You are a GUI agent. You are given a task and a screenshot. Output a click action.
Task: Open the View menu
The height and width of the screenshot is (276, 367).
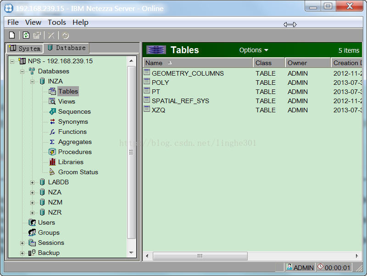pyautogui.click(x=33, y=22)
